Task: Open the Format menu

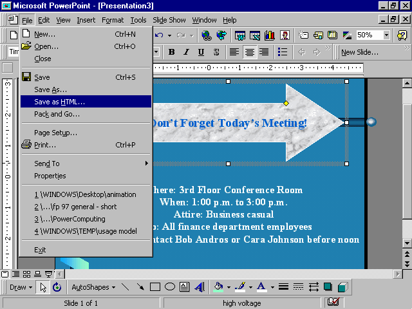Action: click(113, 20)
